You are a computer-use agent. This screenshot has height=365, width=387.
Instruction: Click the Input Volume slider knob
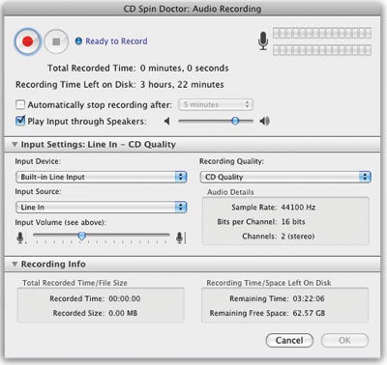pos(82,236)
